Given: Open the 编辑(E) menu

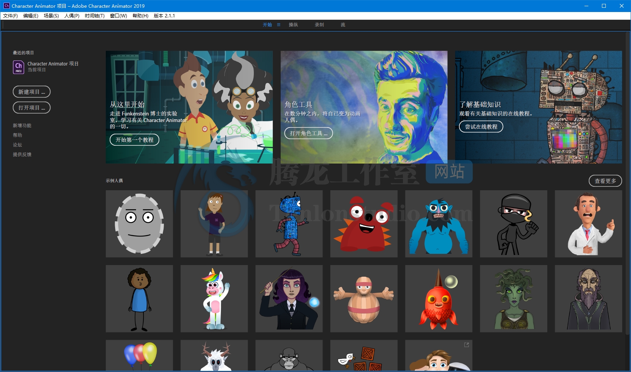Looking at the screenshot, I should (x=31, y=16).
